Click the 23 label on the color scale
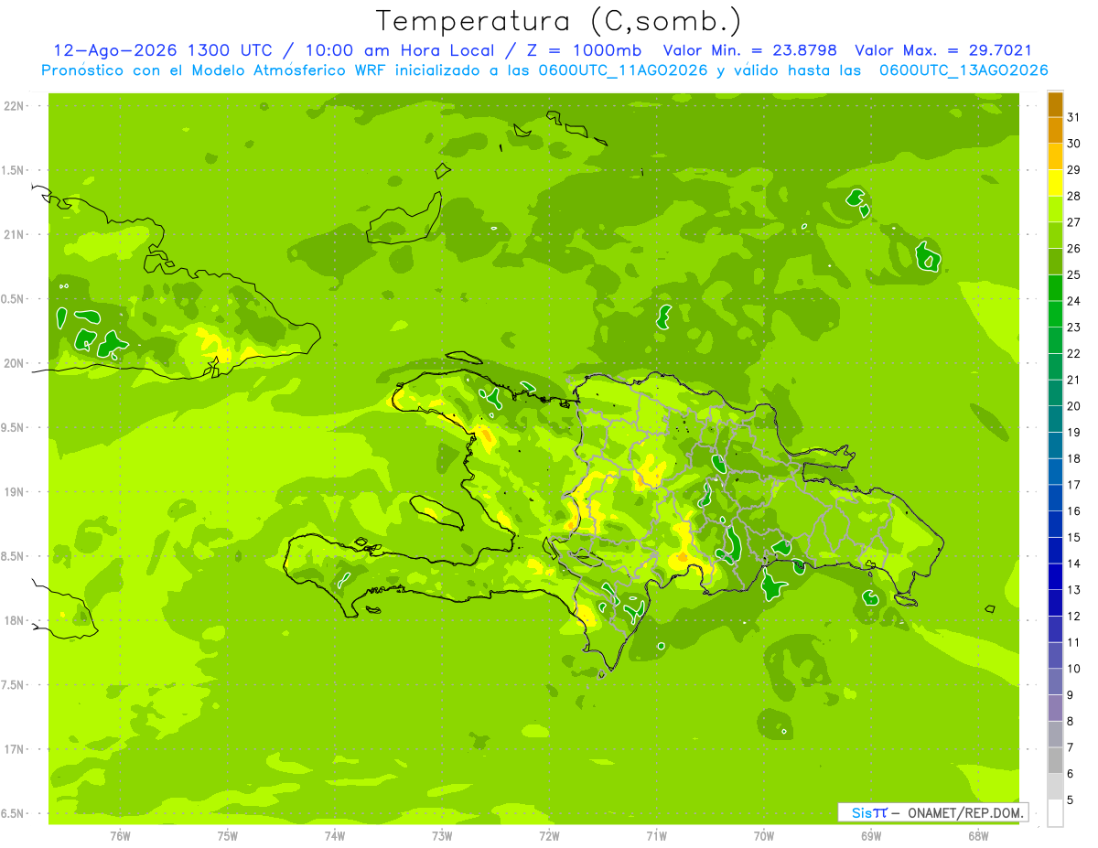This screenshot has height=848, width=1098. tap(1073, 327)
